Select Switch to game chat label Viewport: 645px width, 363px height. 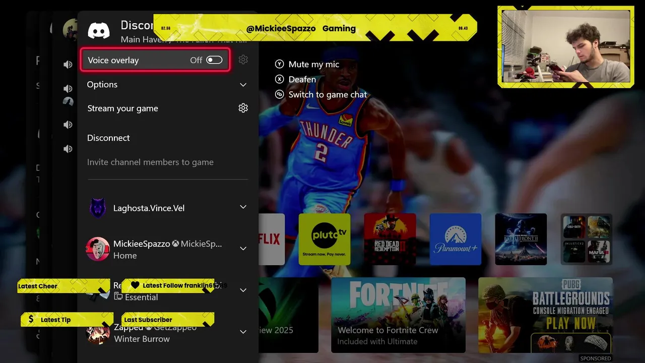[328, 94]
